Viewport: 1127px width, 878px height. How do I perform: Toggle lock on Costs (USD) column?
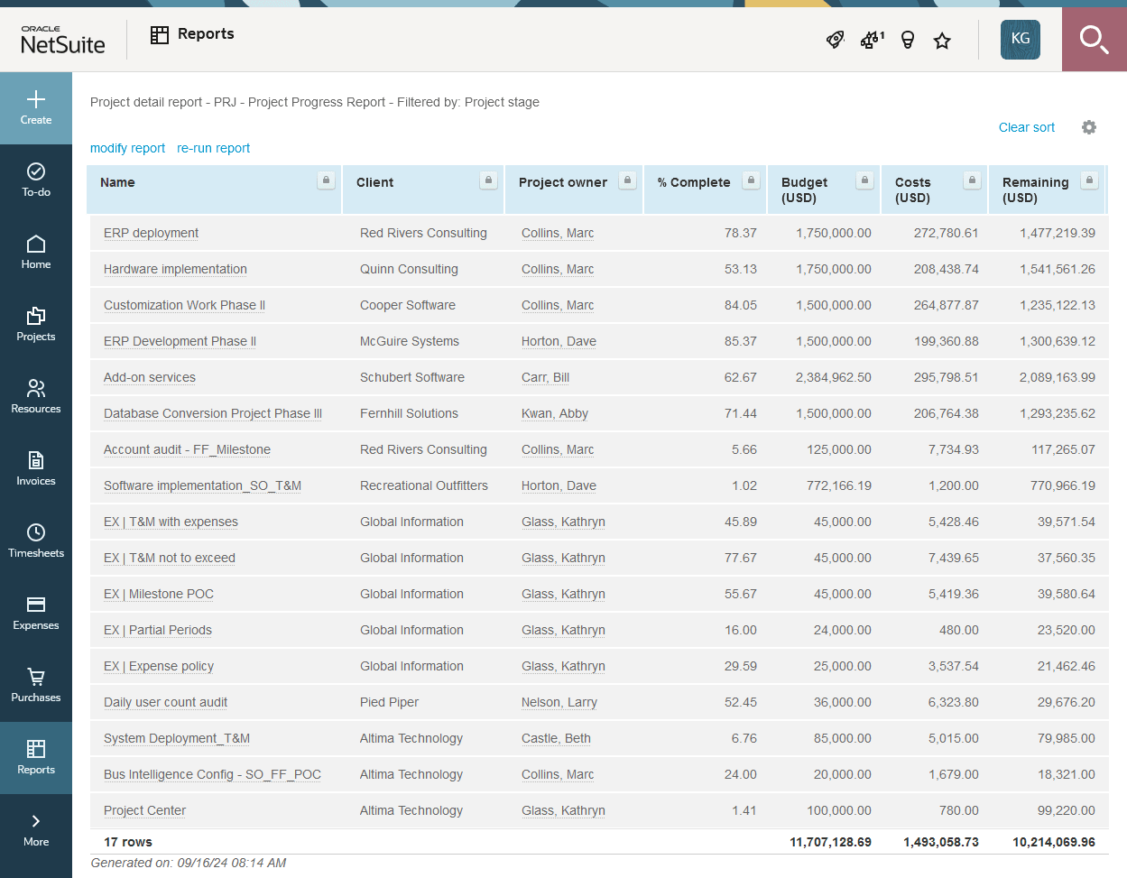click(x=972, y=180)
